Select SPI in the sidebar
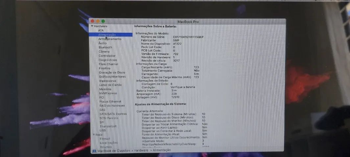The image size is (350, 157). point(102,122)
